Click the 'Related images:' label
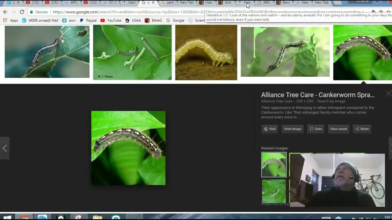 (x=275, y=148)
